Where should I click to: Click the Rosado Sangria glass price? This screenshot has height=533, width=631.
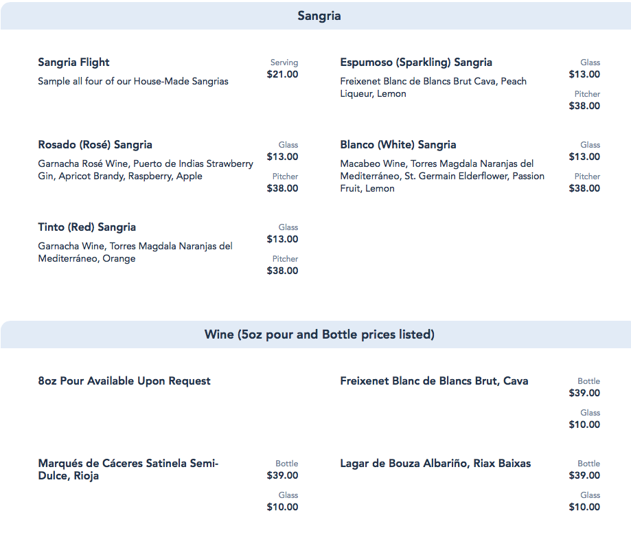[x=282, y=157]
